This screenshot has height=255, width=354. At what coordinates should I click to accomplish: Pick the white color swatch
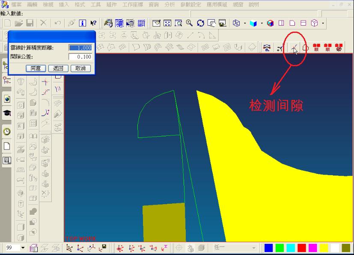(x=335, y=248)
